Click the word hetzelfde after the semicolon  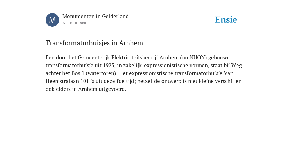click(148, 81)
